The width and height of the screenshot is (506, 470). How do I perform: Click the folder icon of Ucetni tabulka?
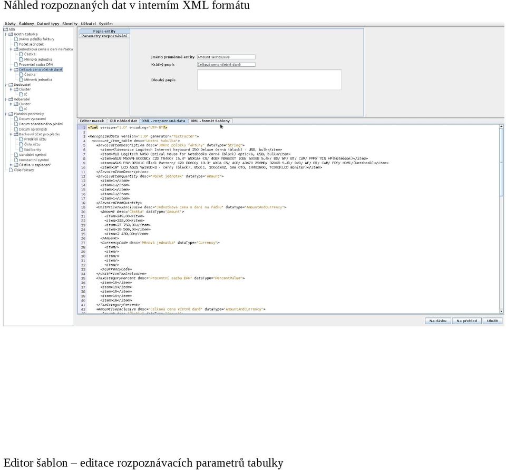pos(11,34)
